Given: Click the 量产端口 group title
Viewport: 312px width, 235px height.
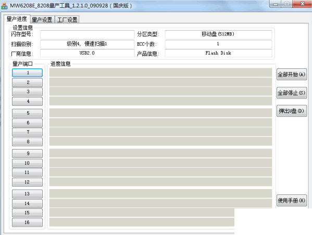Looking at the screenshot, I should (22, 64).
